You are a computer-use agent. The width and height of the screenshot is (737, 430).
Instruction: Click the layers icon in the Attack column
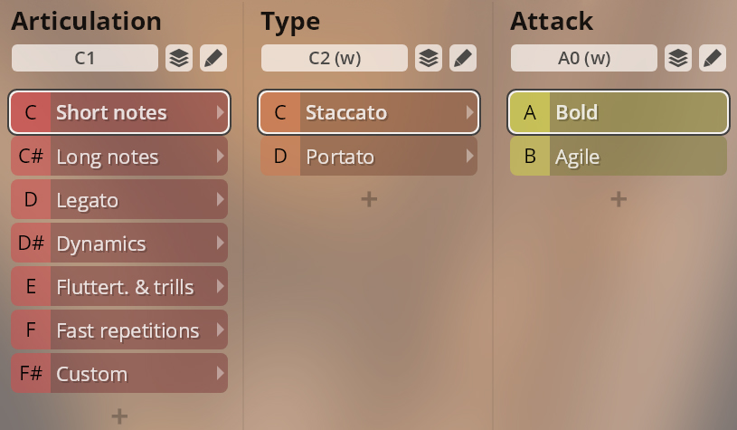pyautogui.click(x=678, y=58)
